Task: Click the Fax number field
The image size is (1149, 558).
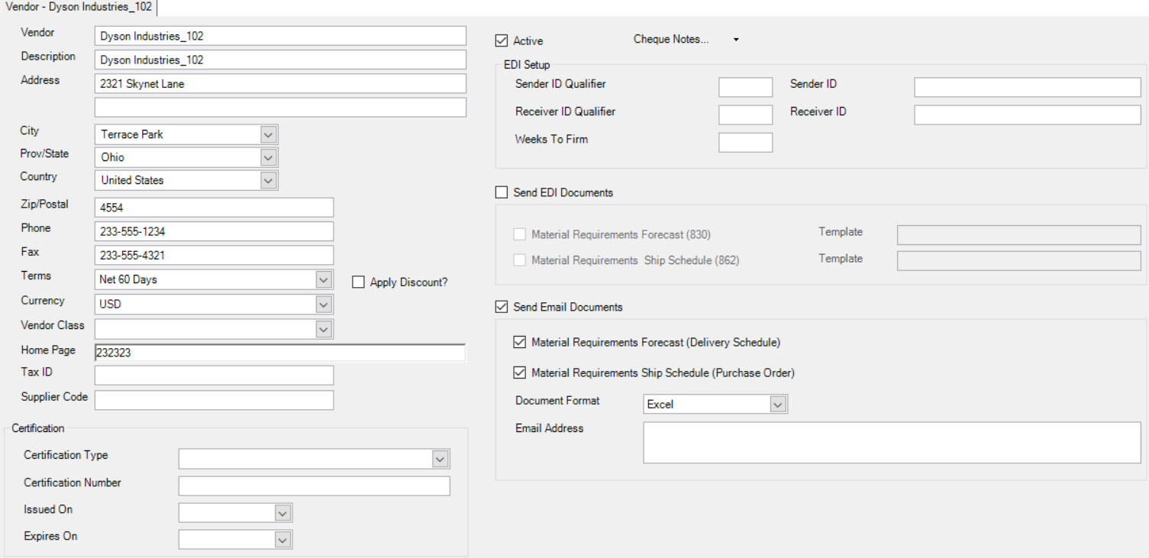Action: pos(215,255)
